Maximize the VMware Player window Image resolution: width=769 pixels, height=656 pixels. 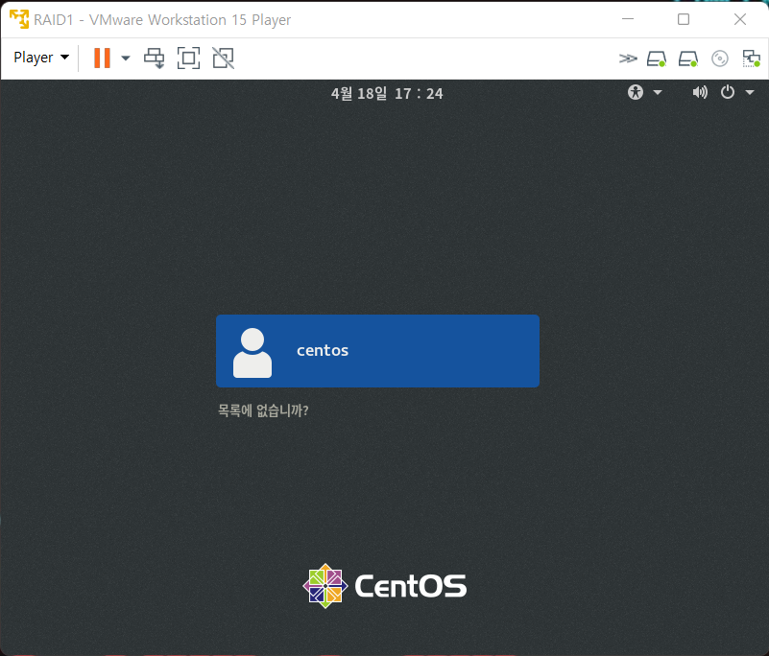[x=684, y=19]
